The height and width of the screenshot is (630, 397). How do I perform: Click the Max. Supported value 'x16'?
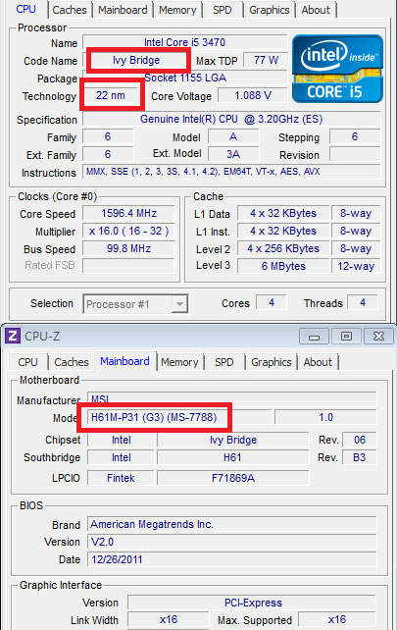pyautogui.click(x=337, y=620)
